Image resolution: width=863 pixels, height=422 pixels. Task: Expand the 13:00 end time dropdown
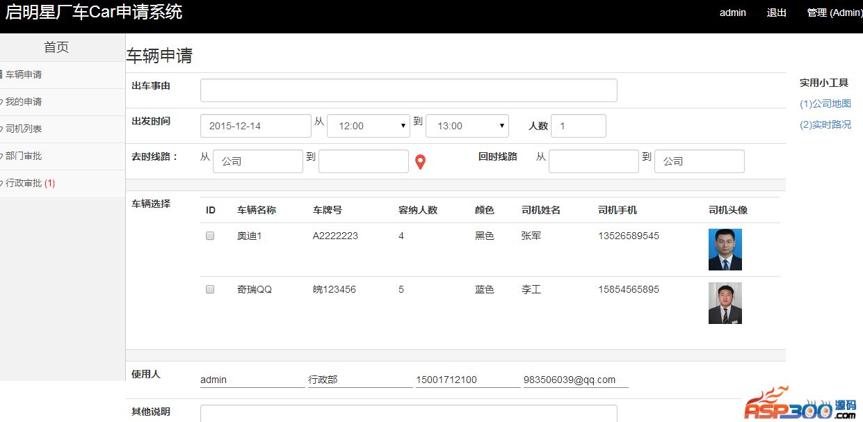click(x=467, y=126)
